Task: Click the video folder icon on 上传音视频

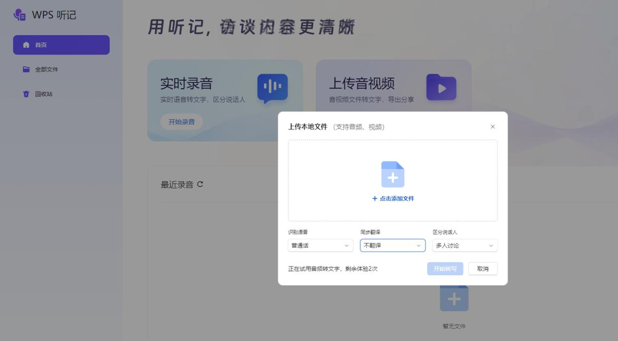Action: coord(441,87)
